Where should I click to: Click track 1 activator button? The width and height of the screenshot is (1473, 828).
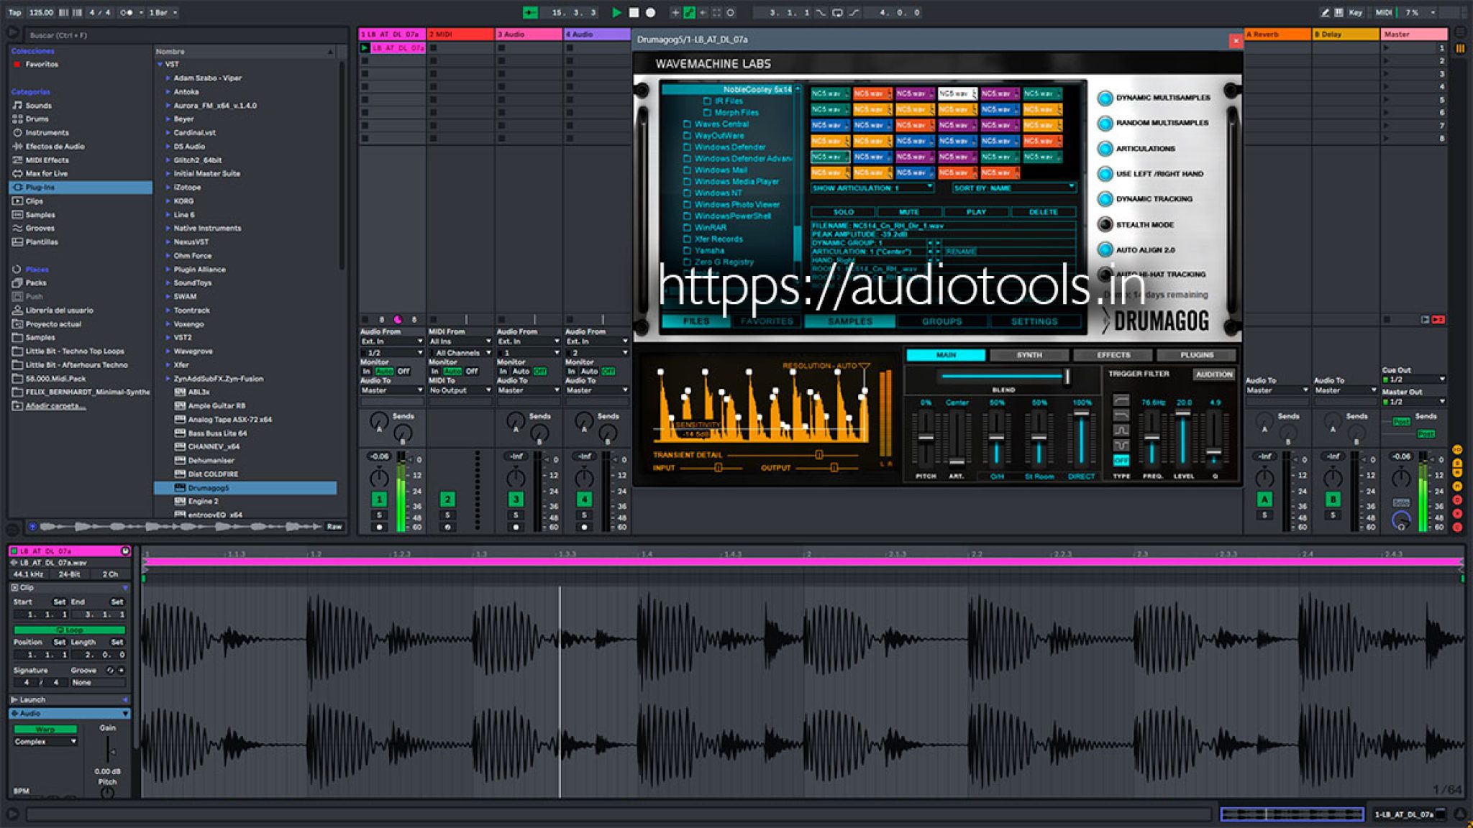[379, 499]
